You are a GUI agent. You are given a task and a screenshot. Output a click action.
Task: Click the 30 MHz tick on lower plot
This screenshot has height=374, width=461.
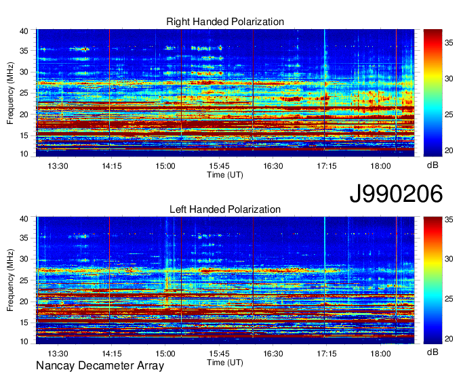24,259
